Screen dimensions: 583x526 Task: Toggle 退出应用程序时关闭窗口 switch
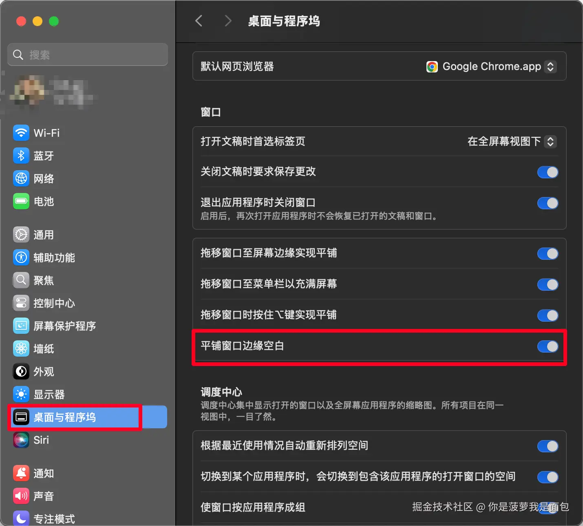coord(548,203)
